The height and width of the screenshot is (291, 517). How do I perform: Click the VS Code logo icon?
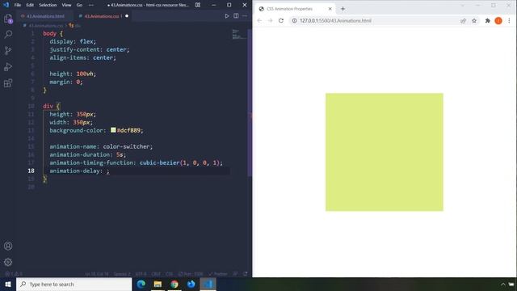(x=6, y=5)
